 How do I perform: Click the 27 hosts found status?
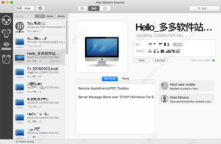25,141
